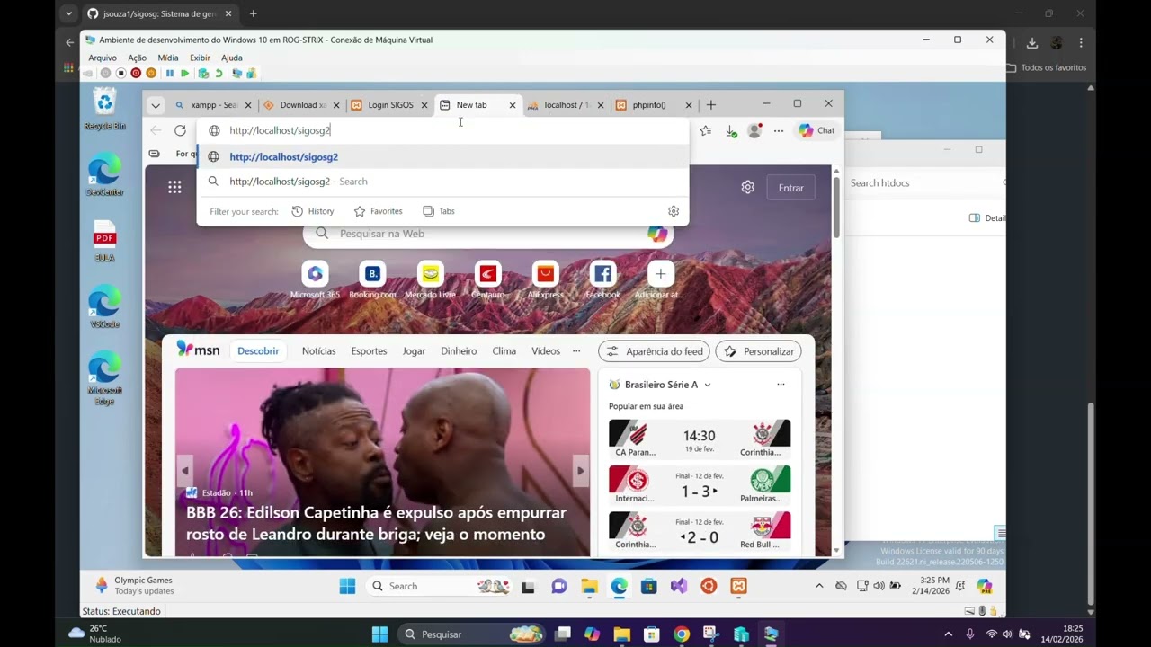Select the Esportes feed tab
Screen dimensions: 1151x647
(369, 351)
